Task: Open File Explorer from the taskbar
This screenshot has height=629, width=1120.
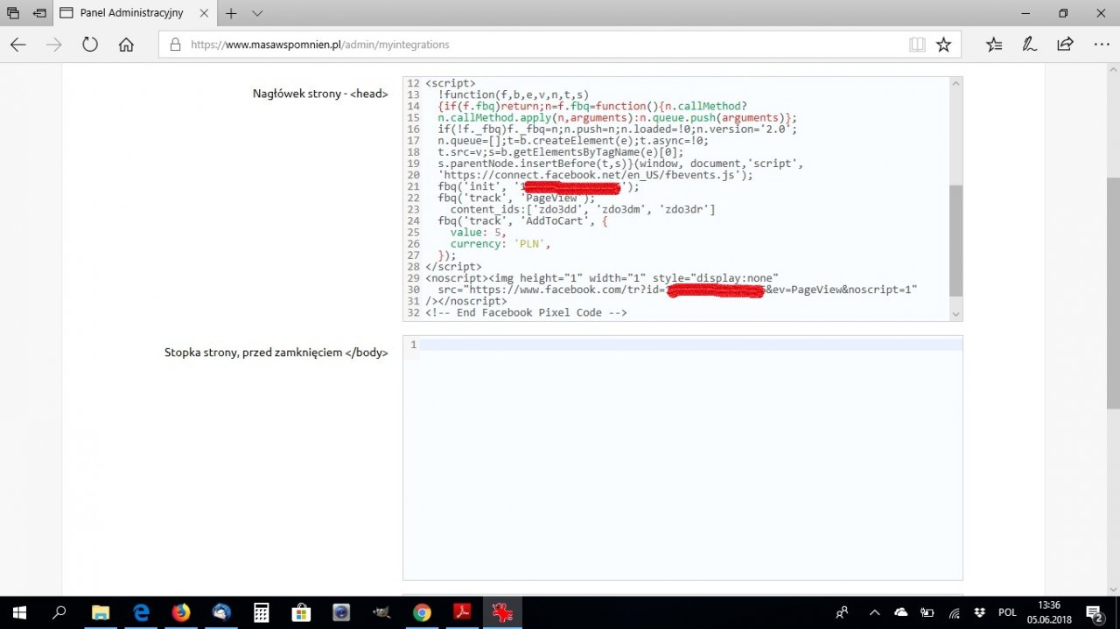Action: 101,612
